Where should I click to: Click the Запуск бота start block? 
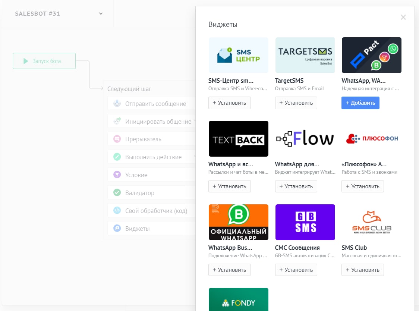click(x=44, y=61)
